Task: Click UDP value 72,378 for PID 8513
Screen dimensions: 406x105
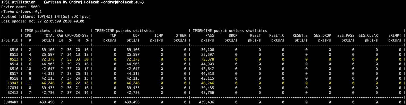Action: point(133,59)
